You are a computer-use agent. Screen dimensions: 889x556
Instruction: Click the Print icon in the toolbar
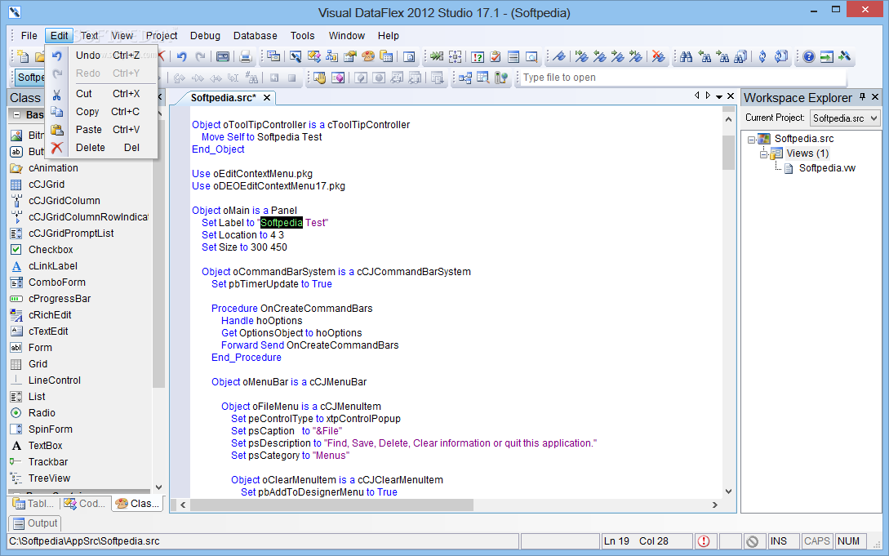click(245, 56)
